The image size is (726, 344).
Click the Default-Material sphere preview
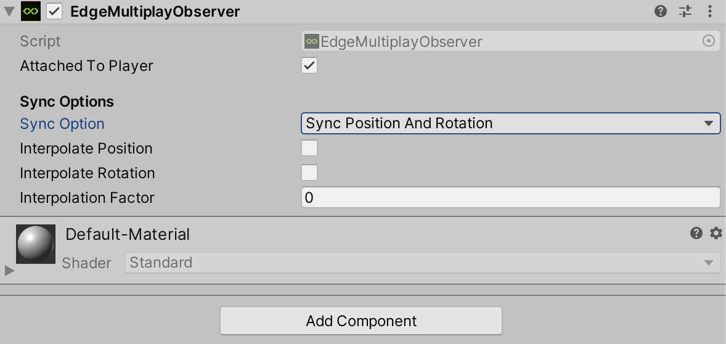coord(36,244)
